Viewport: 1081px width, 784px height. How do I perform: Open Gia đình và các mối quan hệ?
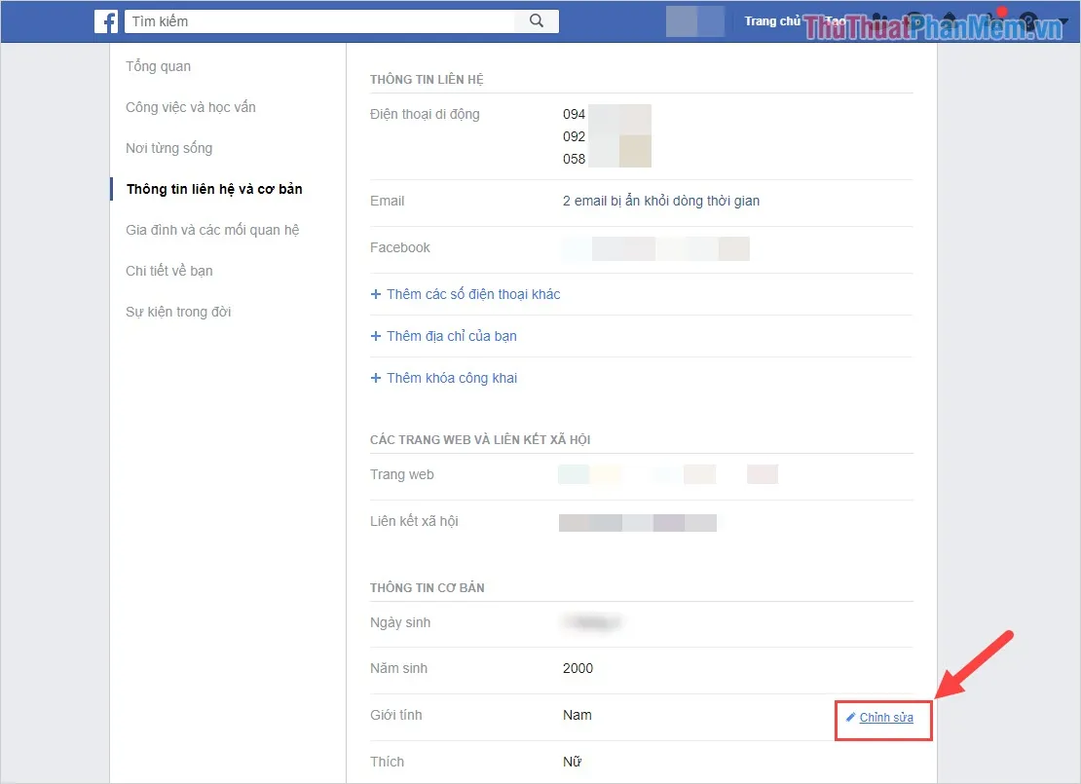[x=212, y=230]
